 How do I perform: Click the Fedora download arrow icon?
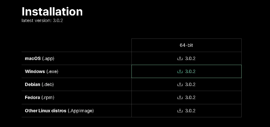click(x=180, y=97)
